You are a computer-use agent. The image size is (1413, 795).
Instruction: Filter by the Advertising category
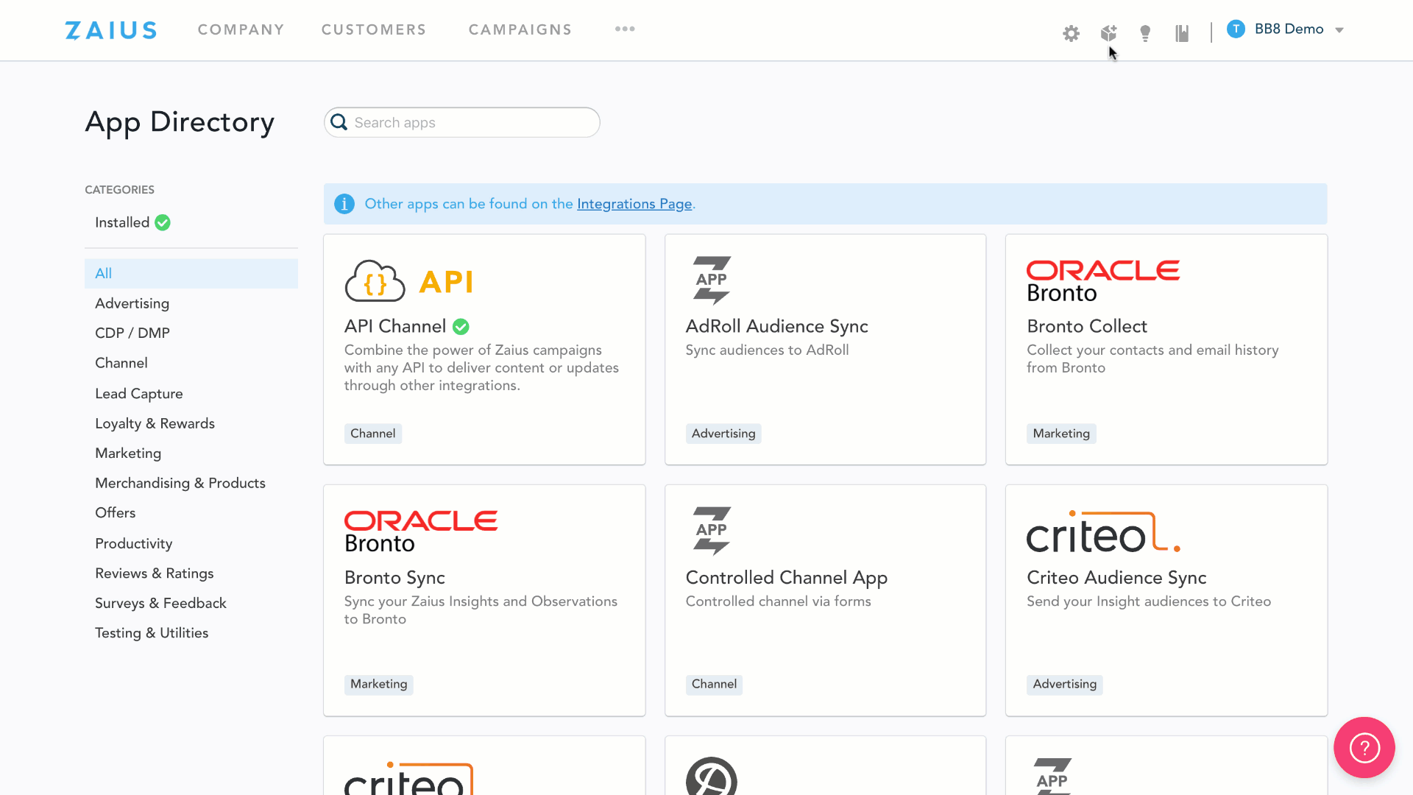click(x=132, y=303)
